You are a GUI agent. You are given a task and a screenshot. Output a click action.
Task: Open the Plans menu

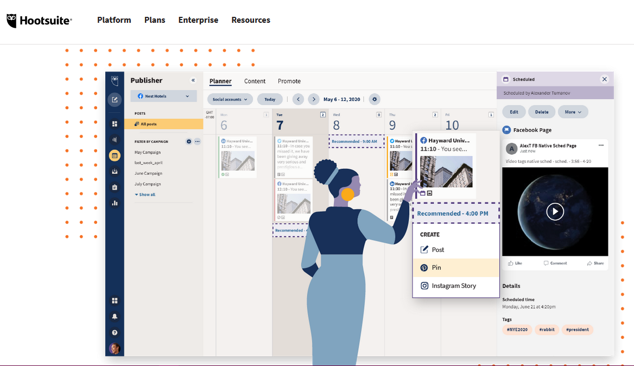155,20
